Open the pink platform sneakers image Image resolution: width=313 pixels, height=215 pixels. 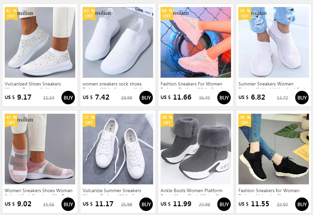click(195, 42)
